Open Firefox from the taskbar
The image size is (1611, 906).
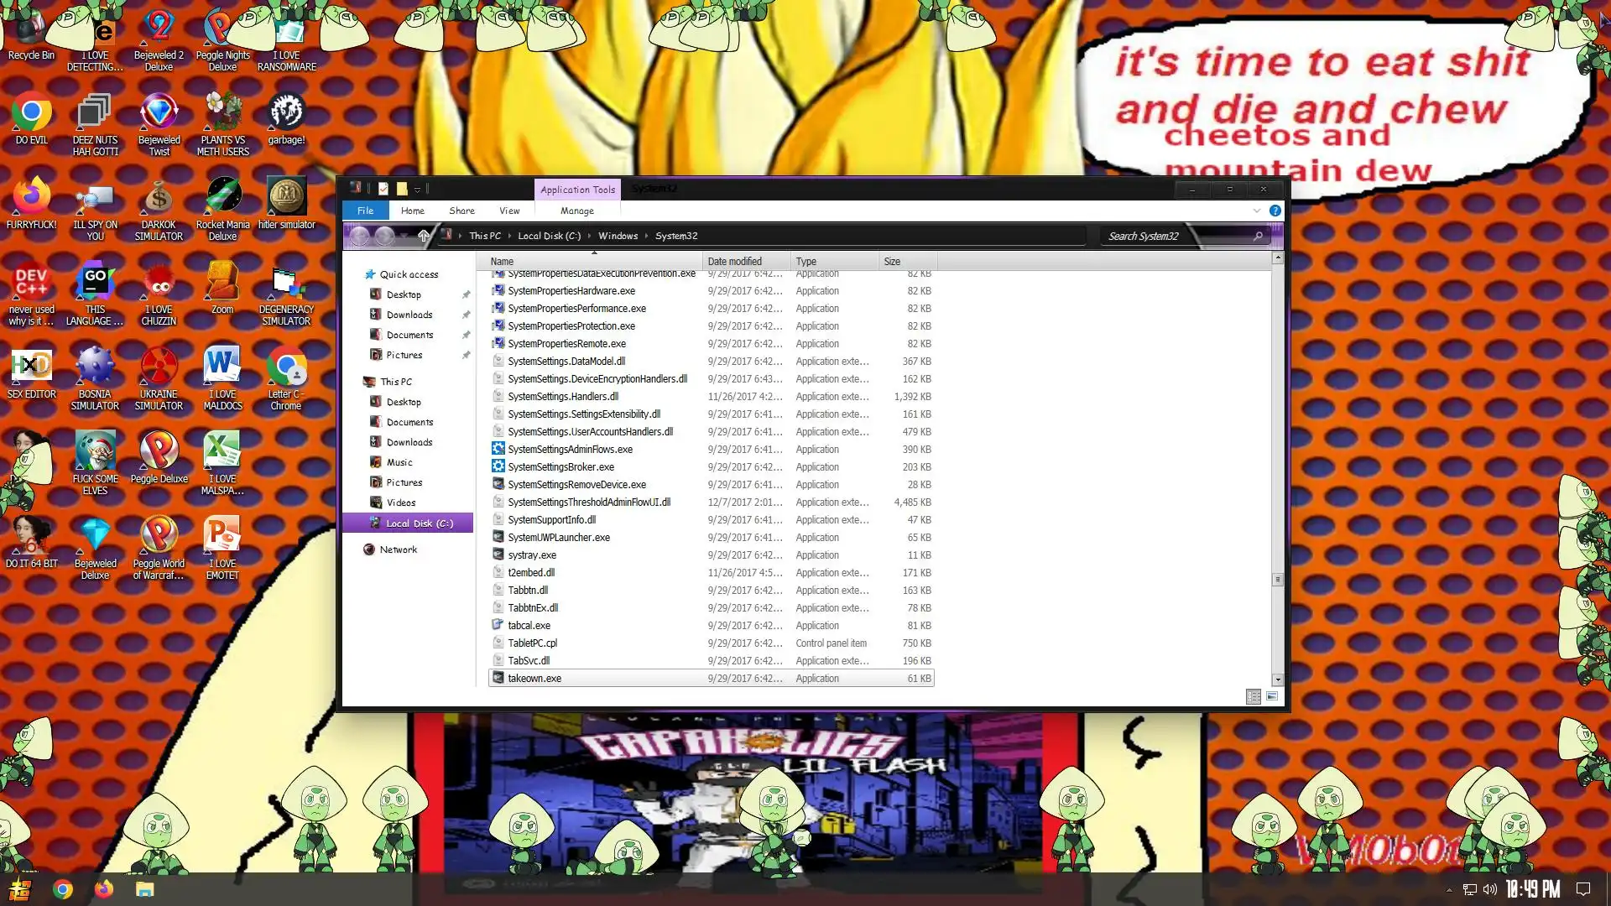tap(104, 889)
